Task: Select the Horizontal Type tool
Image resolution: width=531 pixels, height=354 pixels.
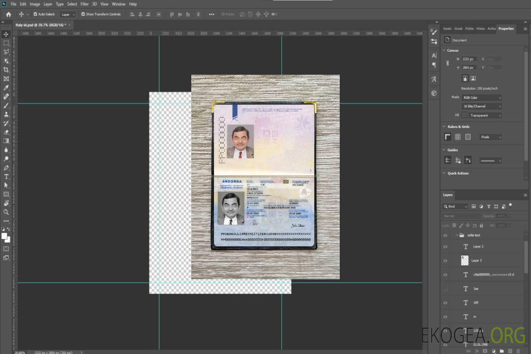Action: (x=6, y=177)
